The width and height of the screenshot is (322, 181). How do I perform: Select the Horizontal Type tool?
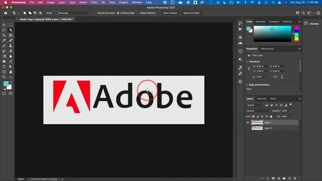[x=4, y=67]
